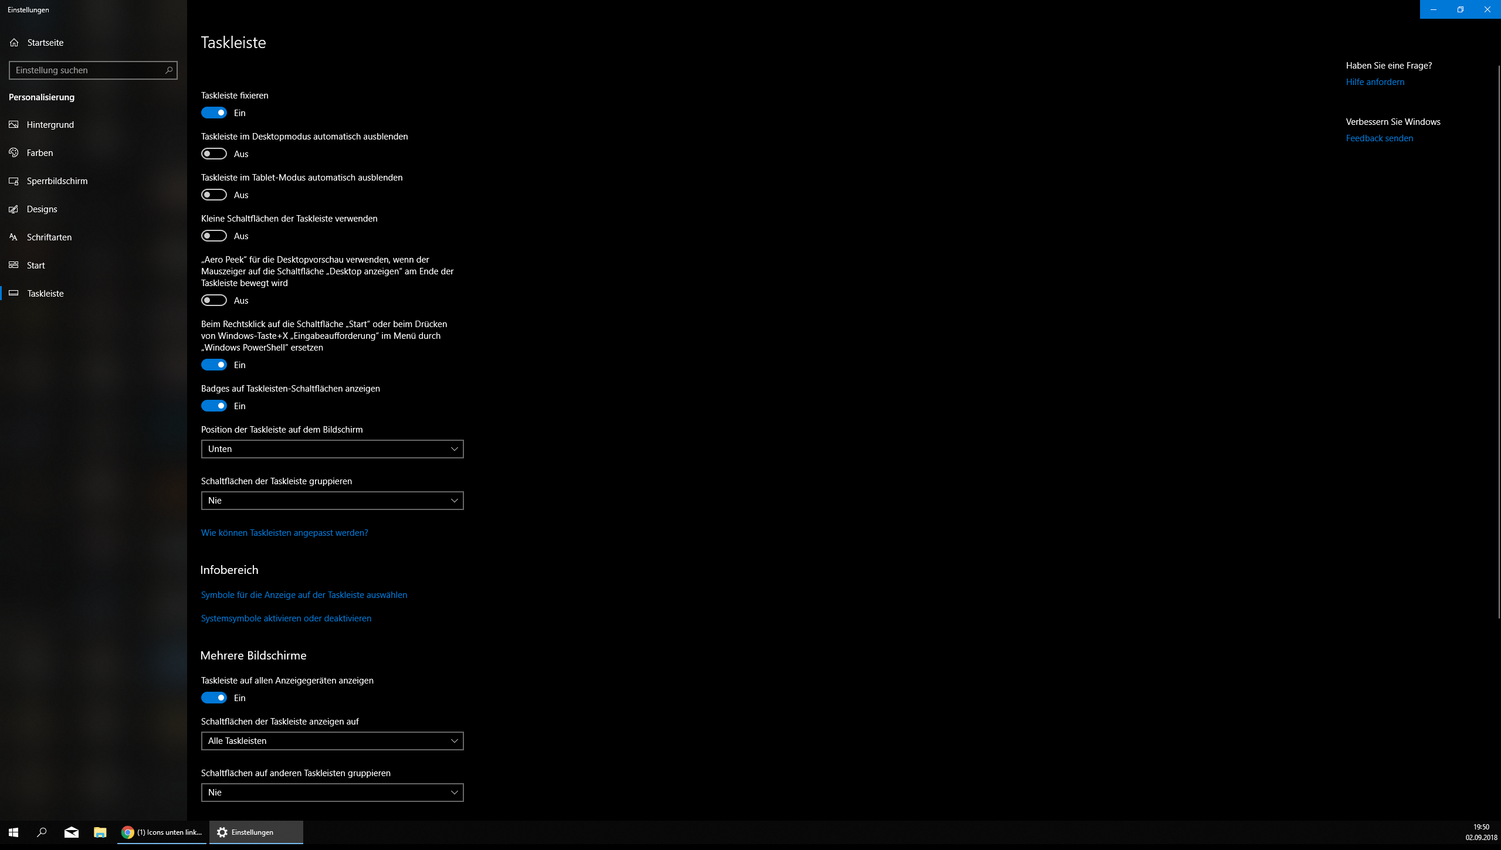Viewport: 1501px width, 850px height.
Task: Open the Alle Taskleisten dropdown
Action: 332,741
